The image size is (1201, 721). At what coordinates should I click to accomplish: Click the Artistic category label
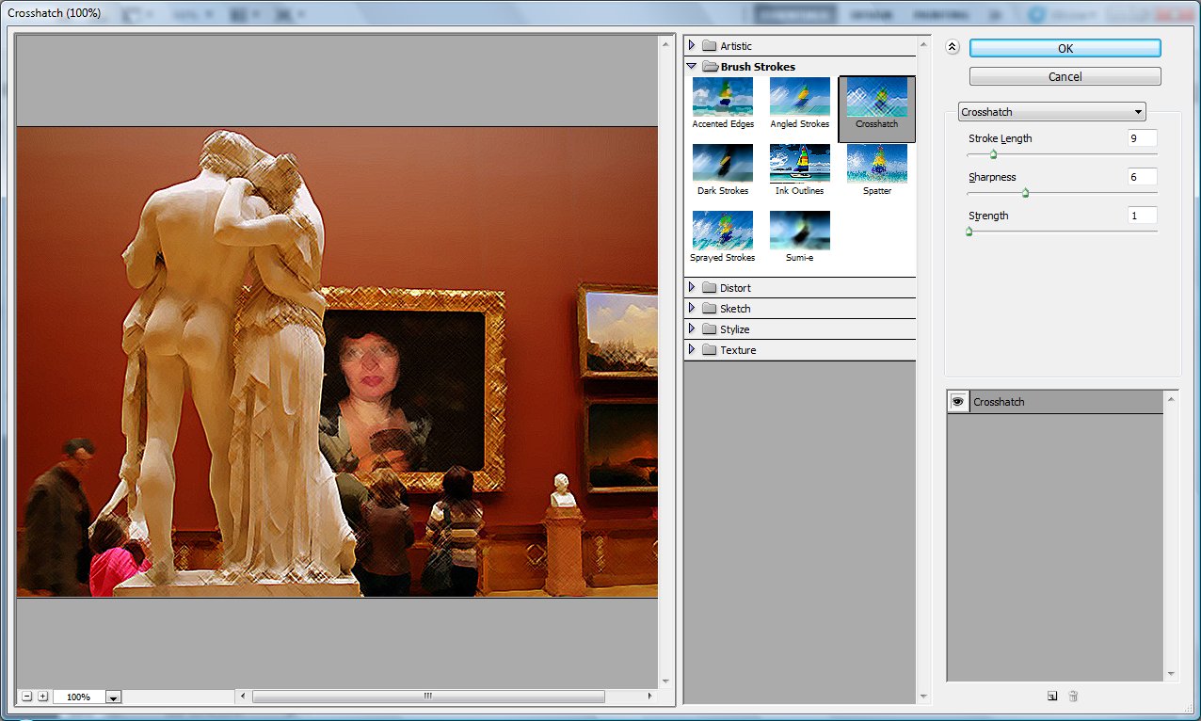[736, 46]
